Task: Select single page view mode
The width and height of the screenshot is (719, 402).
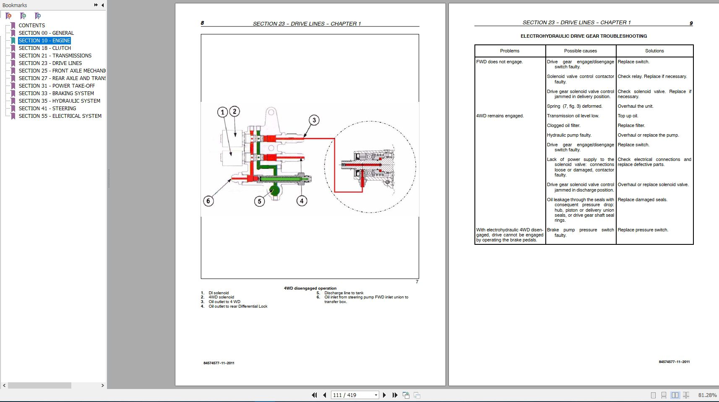Action: coord(653,395)
